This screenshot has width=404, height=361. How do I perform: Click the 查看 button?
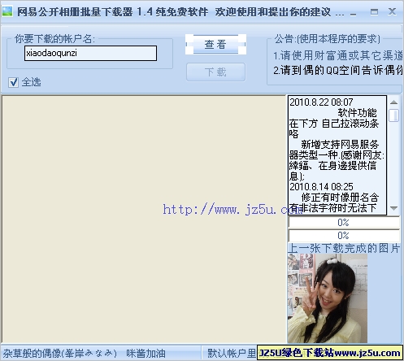click(x=215, y=45)
